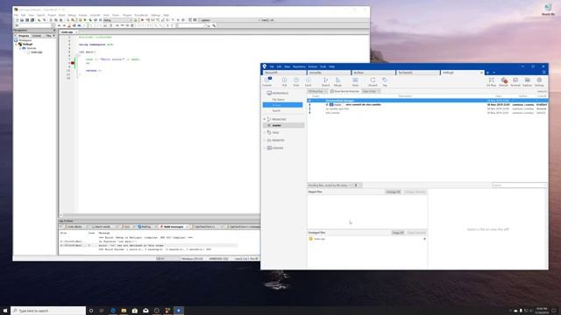Screen dimensions: 561x315
Task: Switch to Symbols tab in Code::Blocks Management panel
Action: (37, 36)
